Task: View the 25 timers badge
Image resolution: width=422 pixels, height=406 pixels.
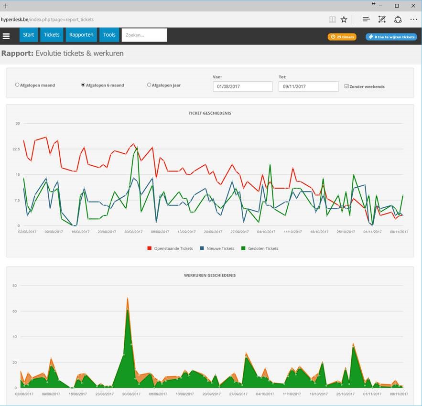Action: tap(342, 37)
